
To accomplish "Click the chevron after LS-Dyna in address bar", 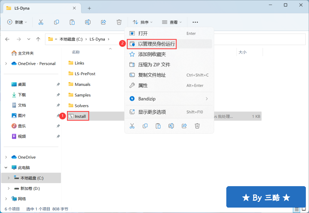I will pyautogui.click(x=109, y=39).
